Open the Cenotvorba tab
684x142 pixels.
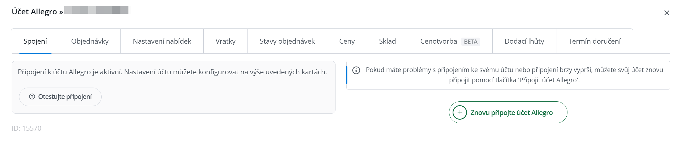pos(450,41)
